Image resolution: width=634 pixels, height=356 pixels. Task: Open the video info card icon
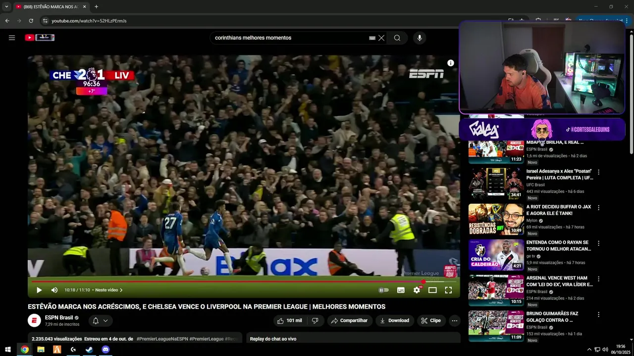point(451,63)
